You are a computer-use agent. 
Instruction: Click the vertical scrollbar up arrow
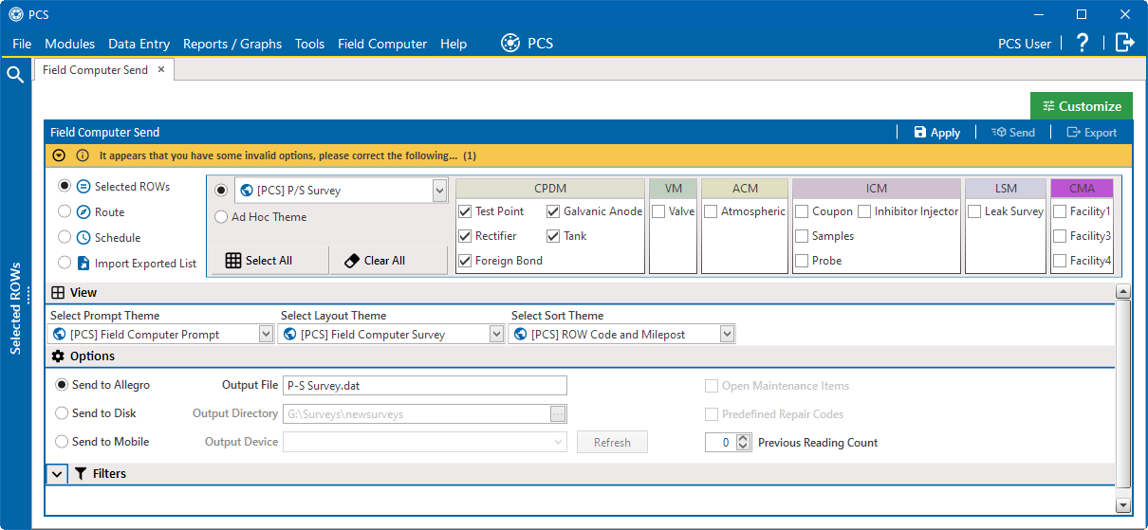point(1123,292)
